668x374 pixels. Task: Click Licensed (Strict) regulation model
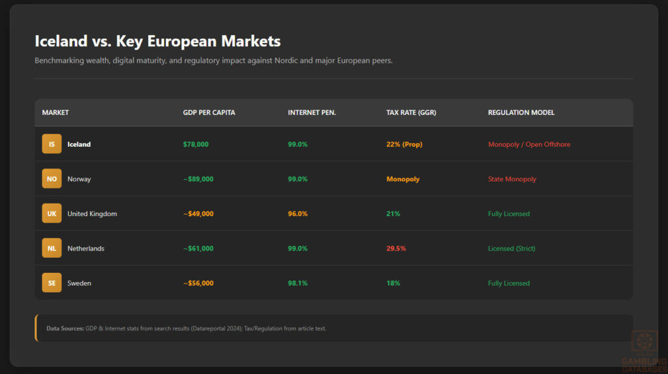(511, 248)
